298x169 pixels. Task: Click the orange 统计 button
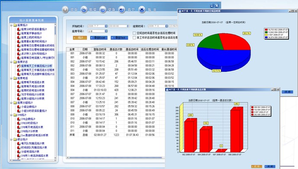click(80, 38)
